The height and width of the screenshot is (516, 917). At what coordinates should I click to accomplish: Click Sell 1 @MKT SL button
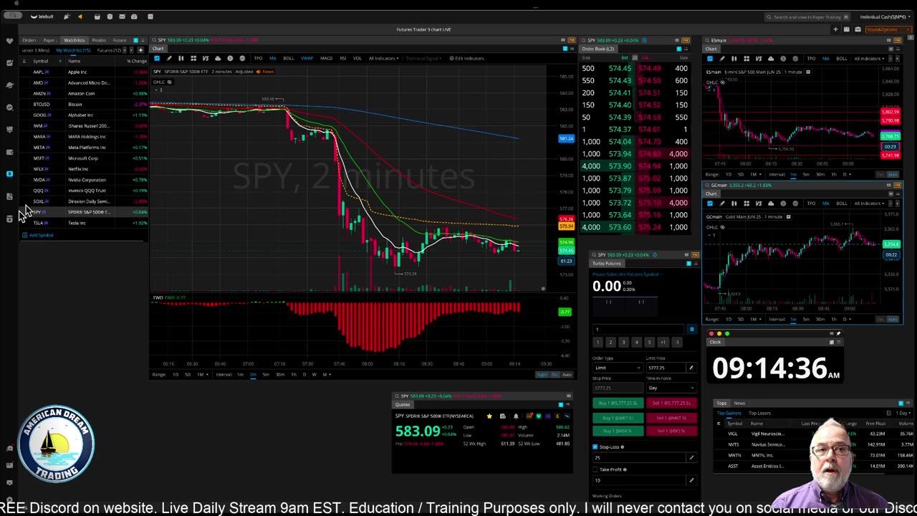(x=672, y=418)
